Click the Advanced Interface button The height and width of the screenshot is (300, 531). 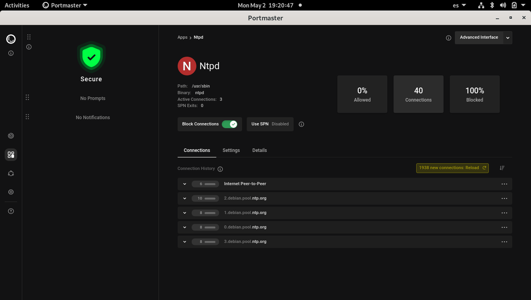pyautogui.click(x=479, y=38)
